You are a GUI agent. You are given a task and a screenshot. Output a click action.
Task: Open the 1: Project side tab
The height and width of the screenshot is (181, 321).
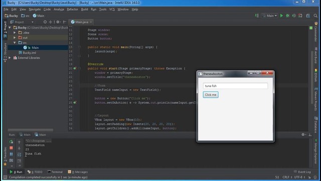pos(5,29)
